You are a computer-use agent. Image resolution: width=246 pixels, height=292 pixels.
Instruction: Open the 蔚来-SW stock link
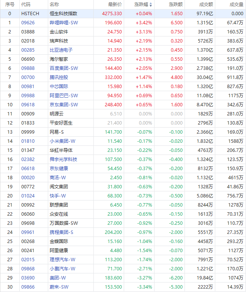[x=59, y=287]
